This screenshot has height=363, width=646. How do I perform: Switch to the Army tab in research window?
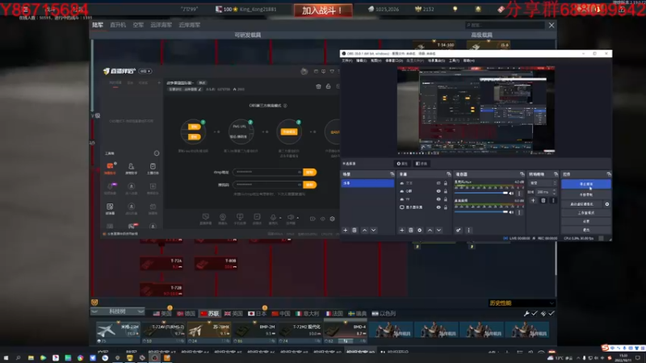pyautogui.click(x=98, y=25)
